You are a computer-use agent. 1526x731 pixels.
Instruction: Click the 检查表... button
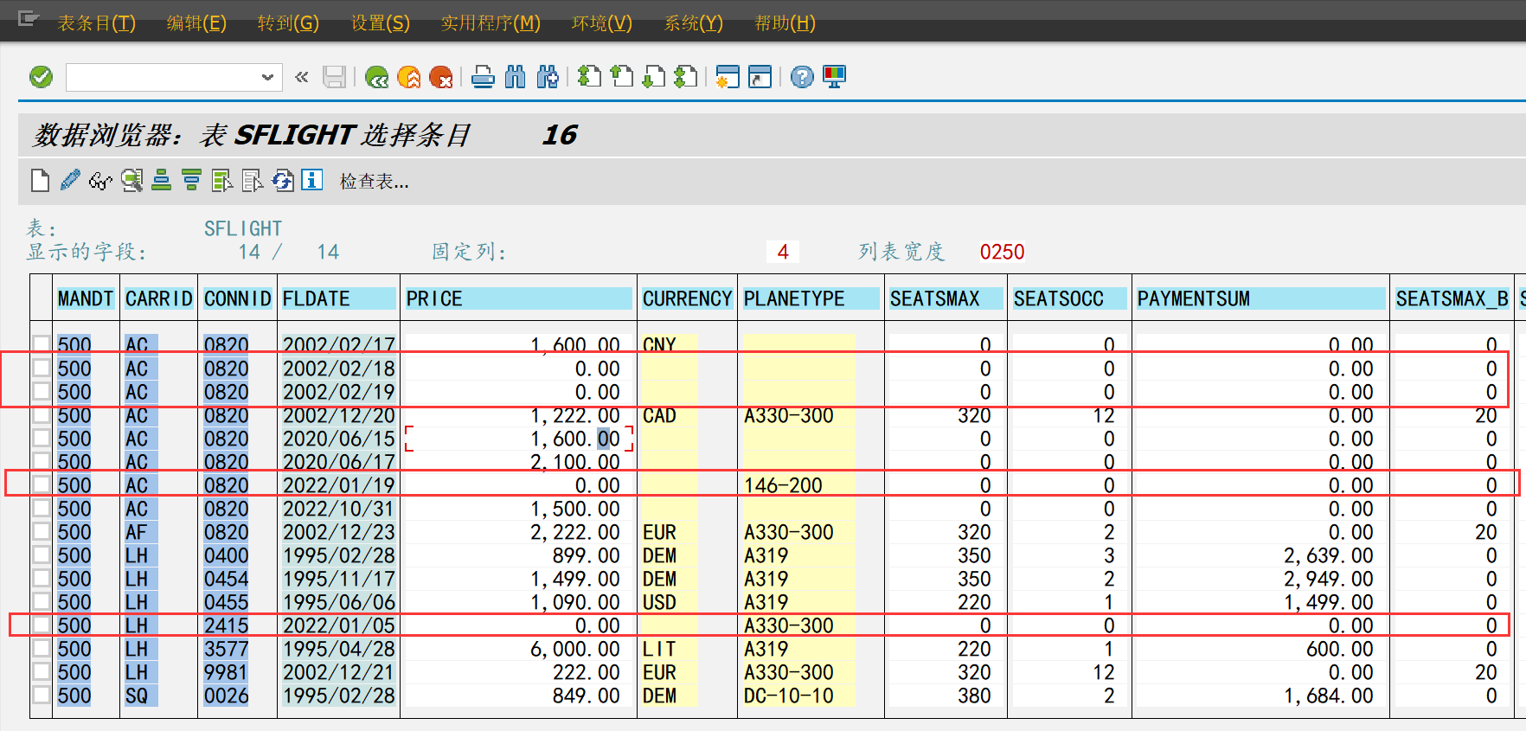coord(374,181)
